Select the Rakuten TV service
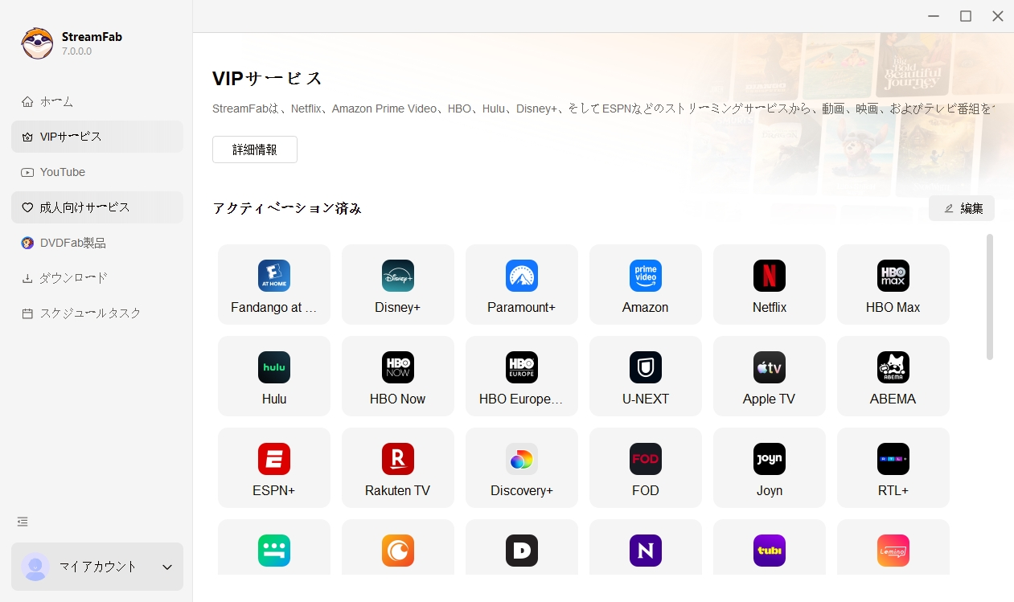 coord(398,468)
